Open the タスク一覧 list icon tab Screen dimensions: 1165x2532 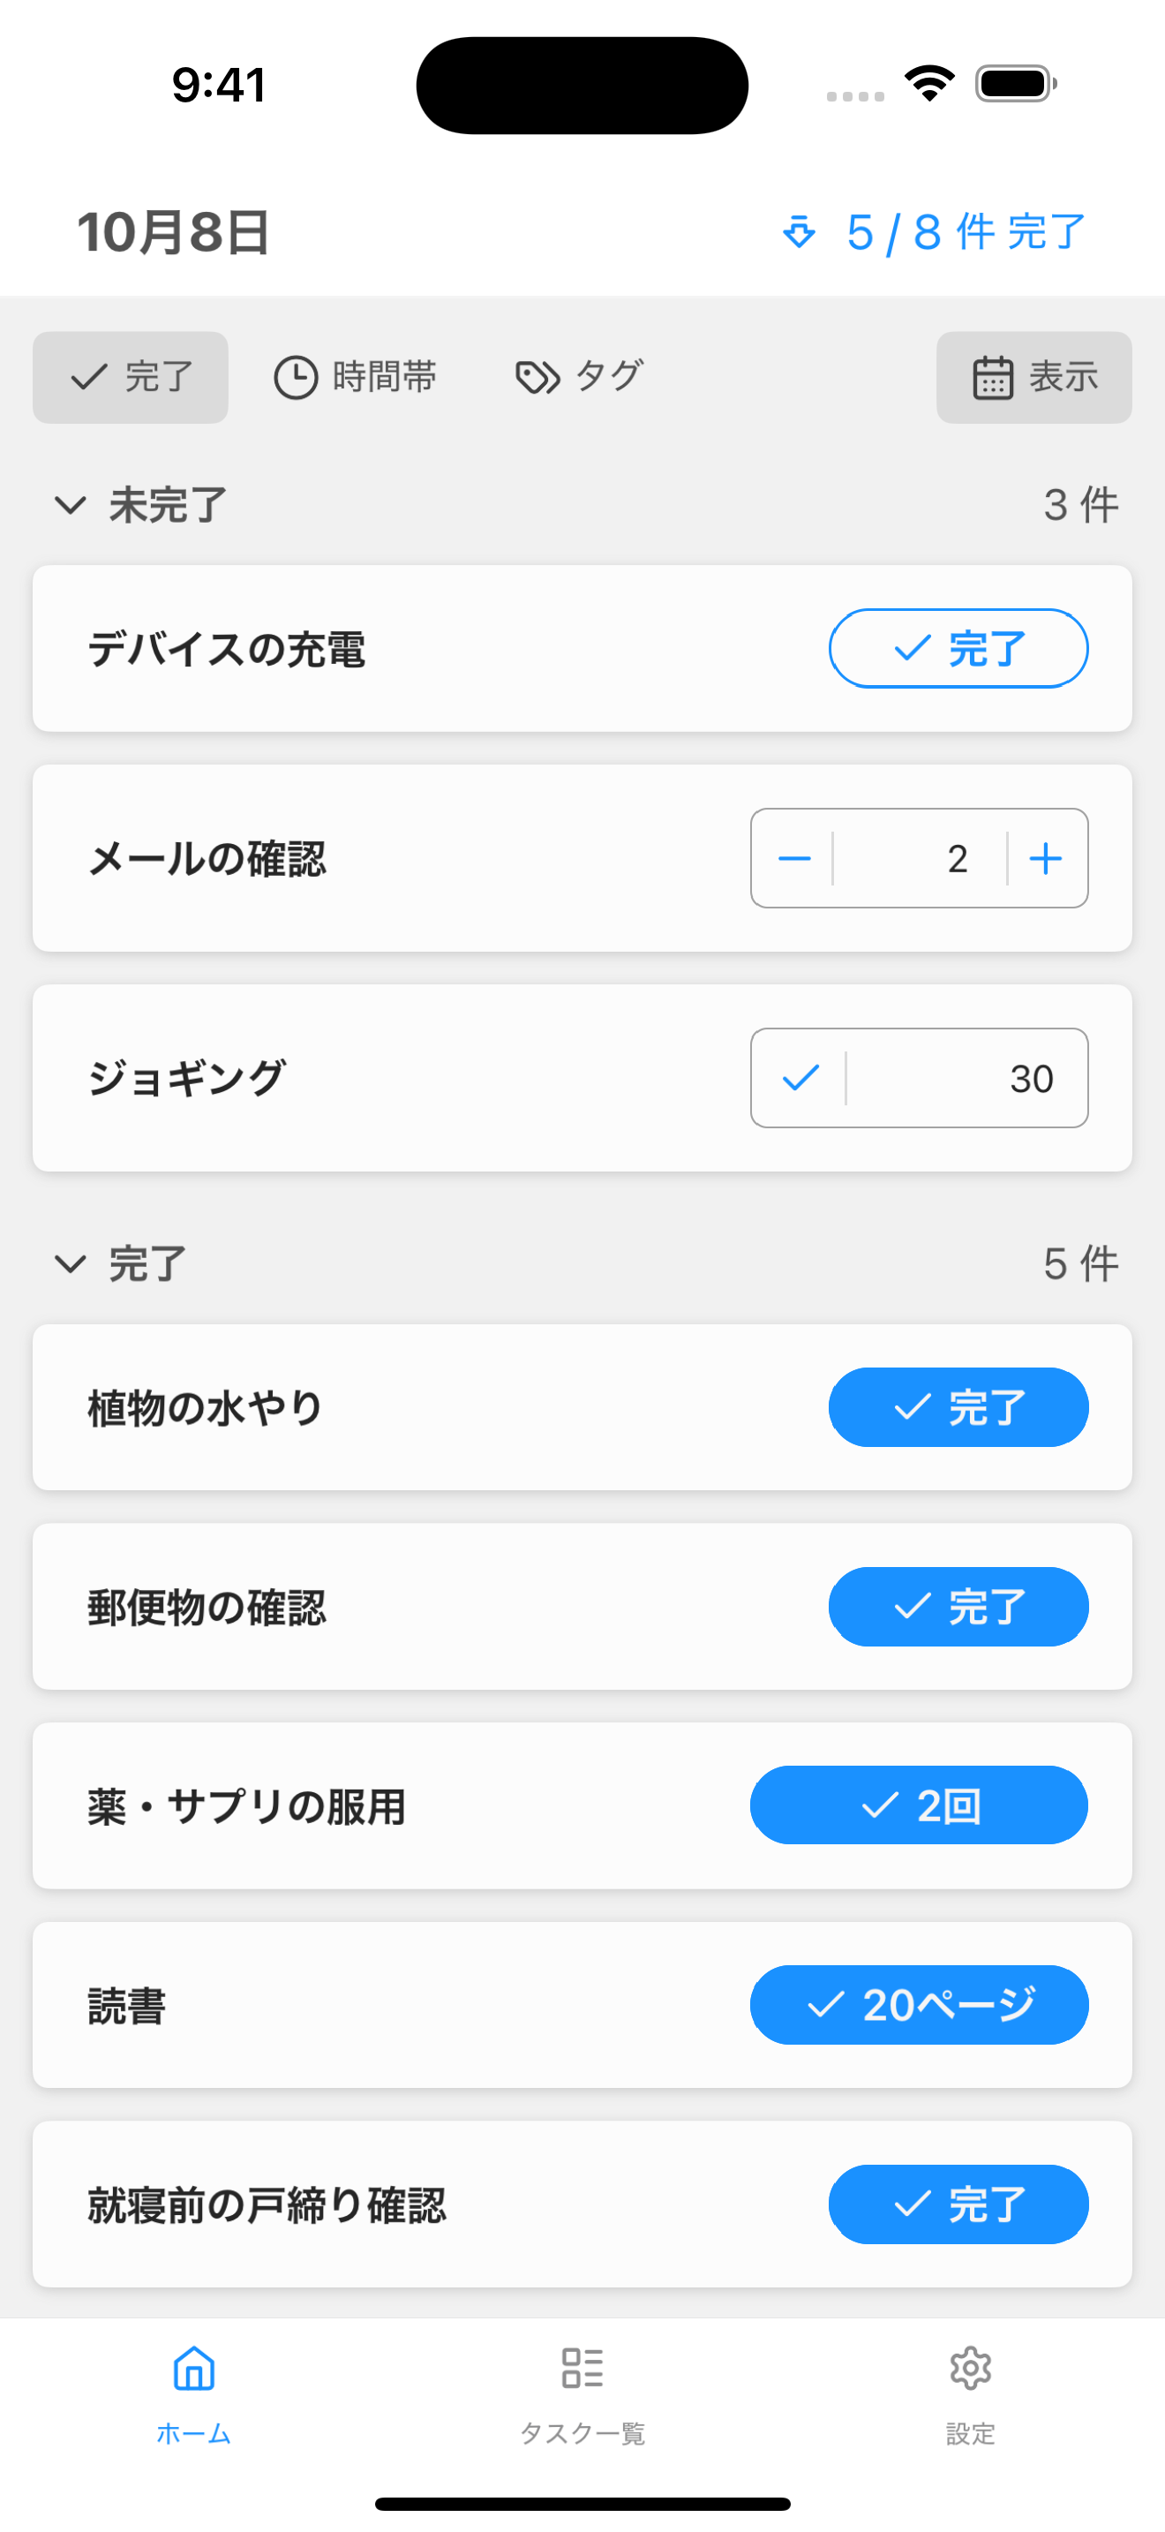582,2369
